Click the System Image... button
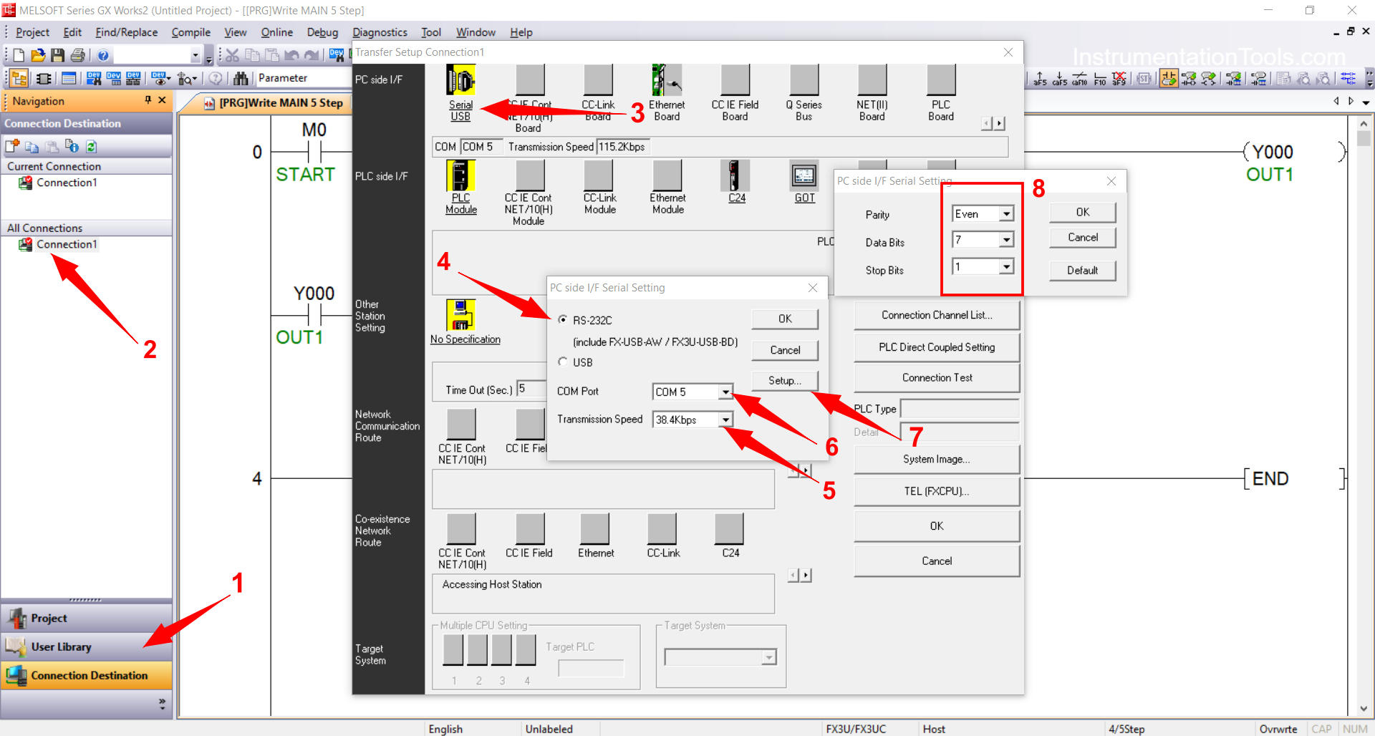The width and height of the screenshot is (1375, 736). (x=937, y=459)
